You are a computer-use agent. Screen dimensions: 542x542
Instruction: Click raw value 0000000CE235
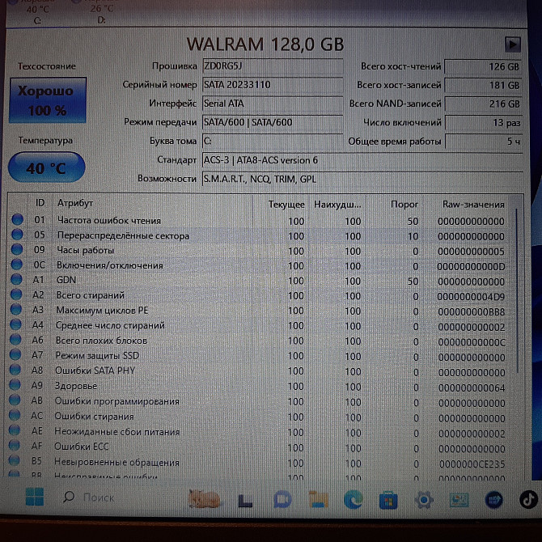point(472,464)
